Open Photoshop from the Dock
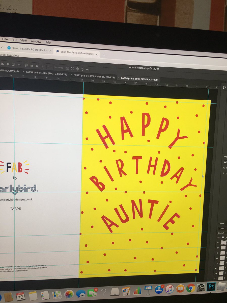 211,287
